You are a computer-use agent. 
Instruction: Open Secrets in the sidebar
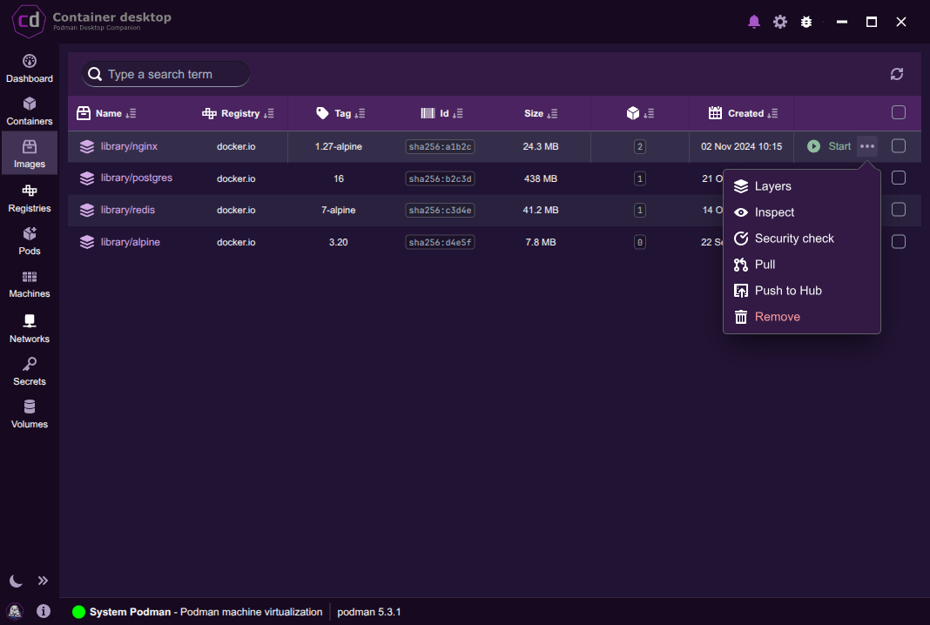point(29,372)
